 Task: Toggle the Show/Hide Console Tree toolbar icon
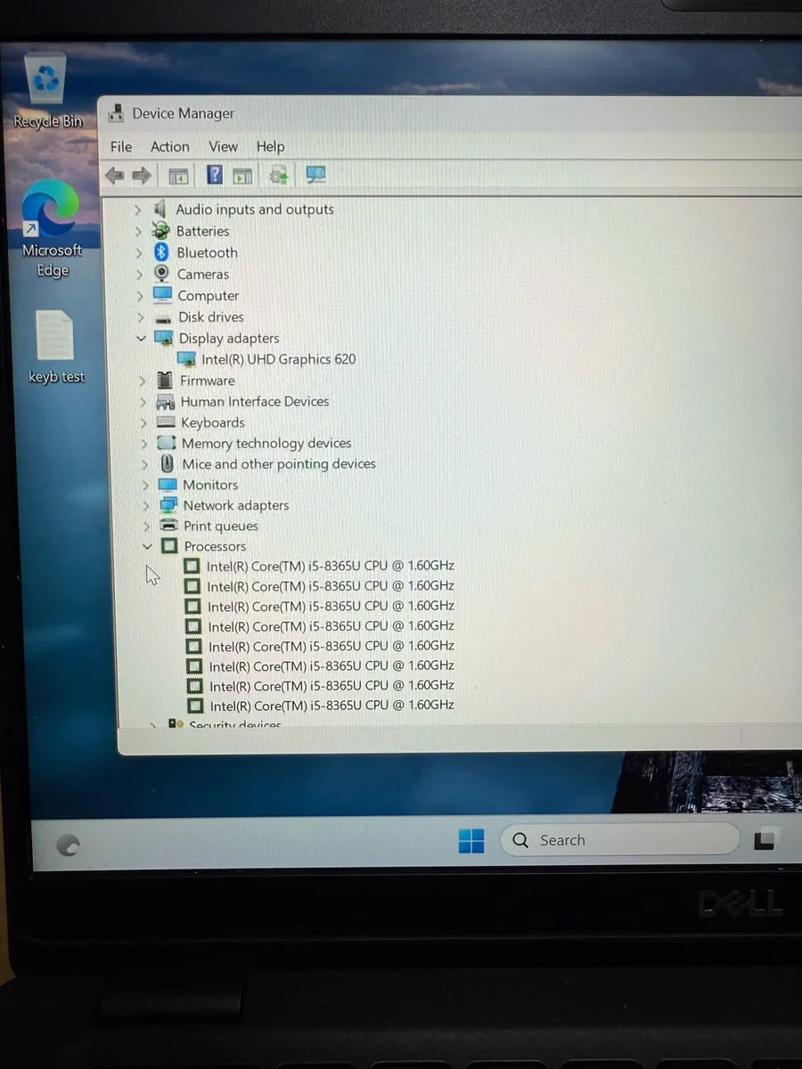tap(178, 175)
